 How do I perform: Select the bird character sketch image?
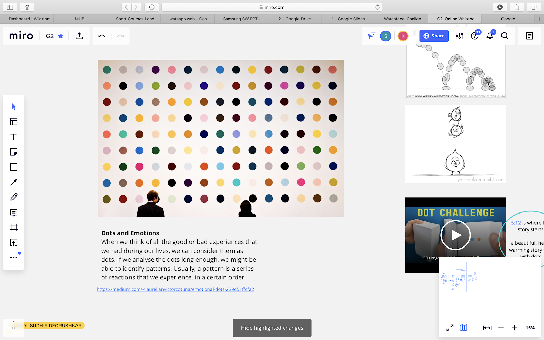coord(456,144)
